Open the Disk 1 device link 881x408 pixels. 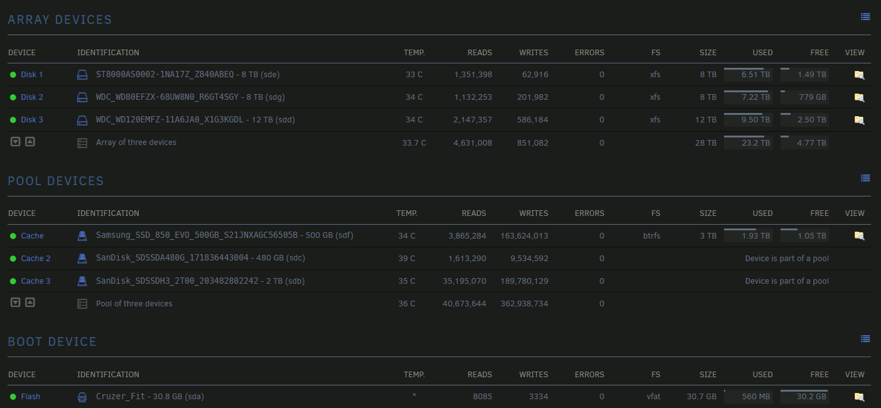(32, 75)
